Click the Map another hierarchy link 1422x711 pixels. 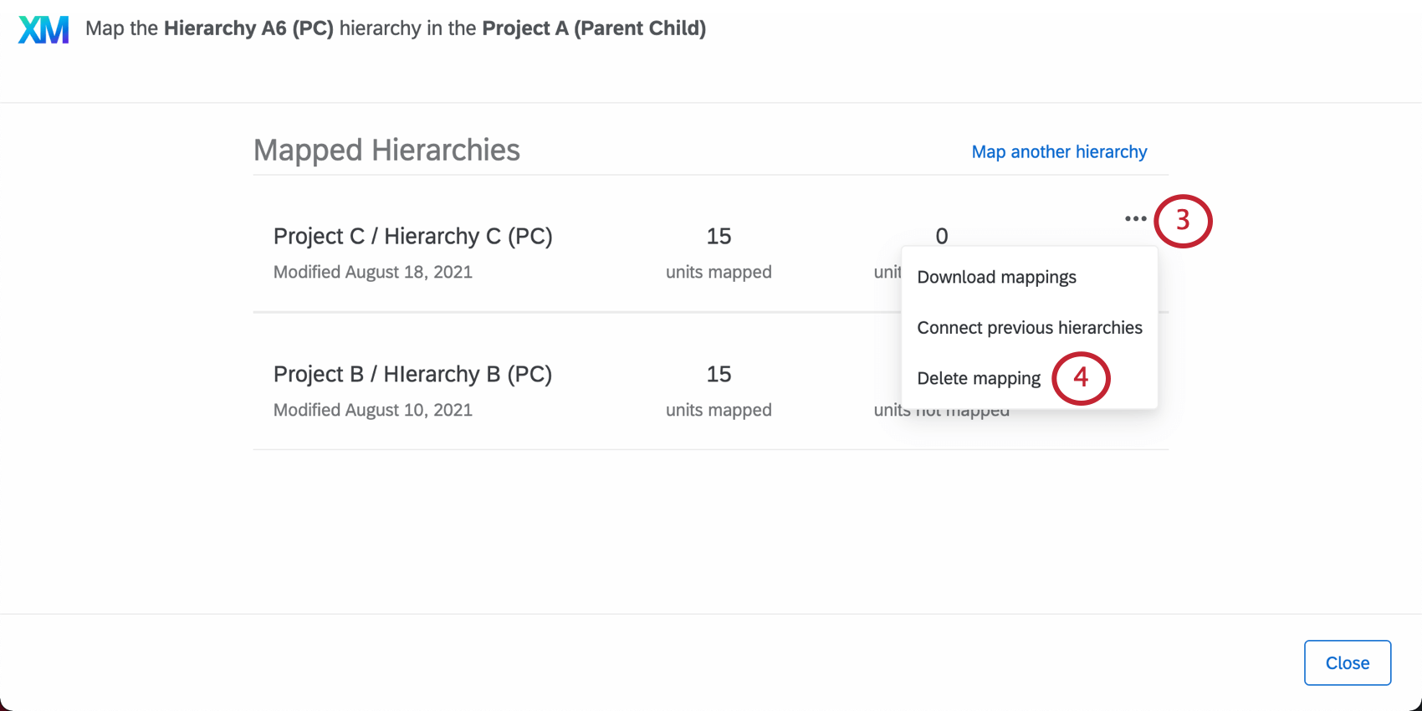(x=1059, y=152)
